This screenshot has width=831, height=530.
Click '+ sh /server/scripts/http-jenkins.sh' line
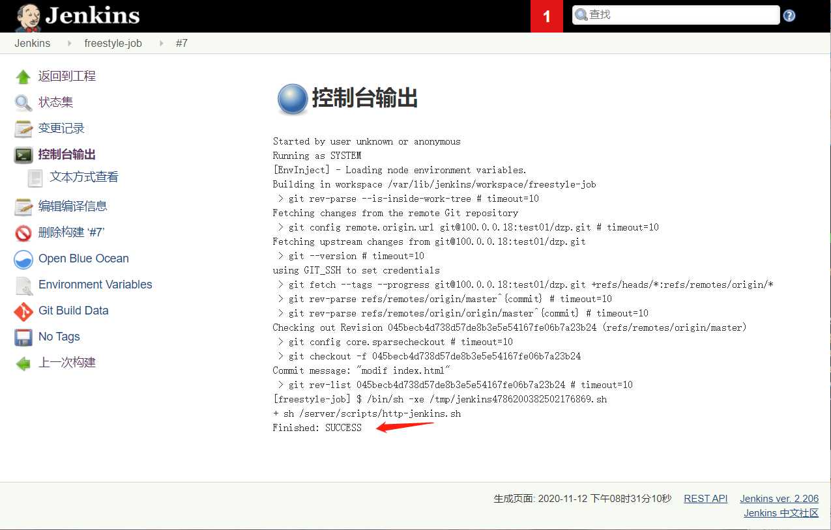pyautogui.click(x=366, y=413)
